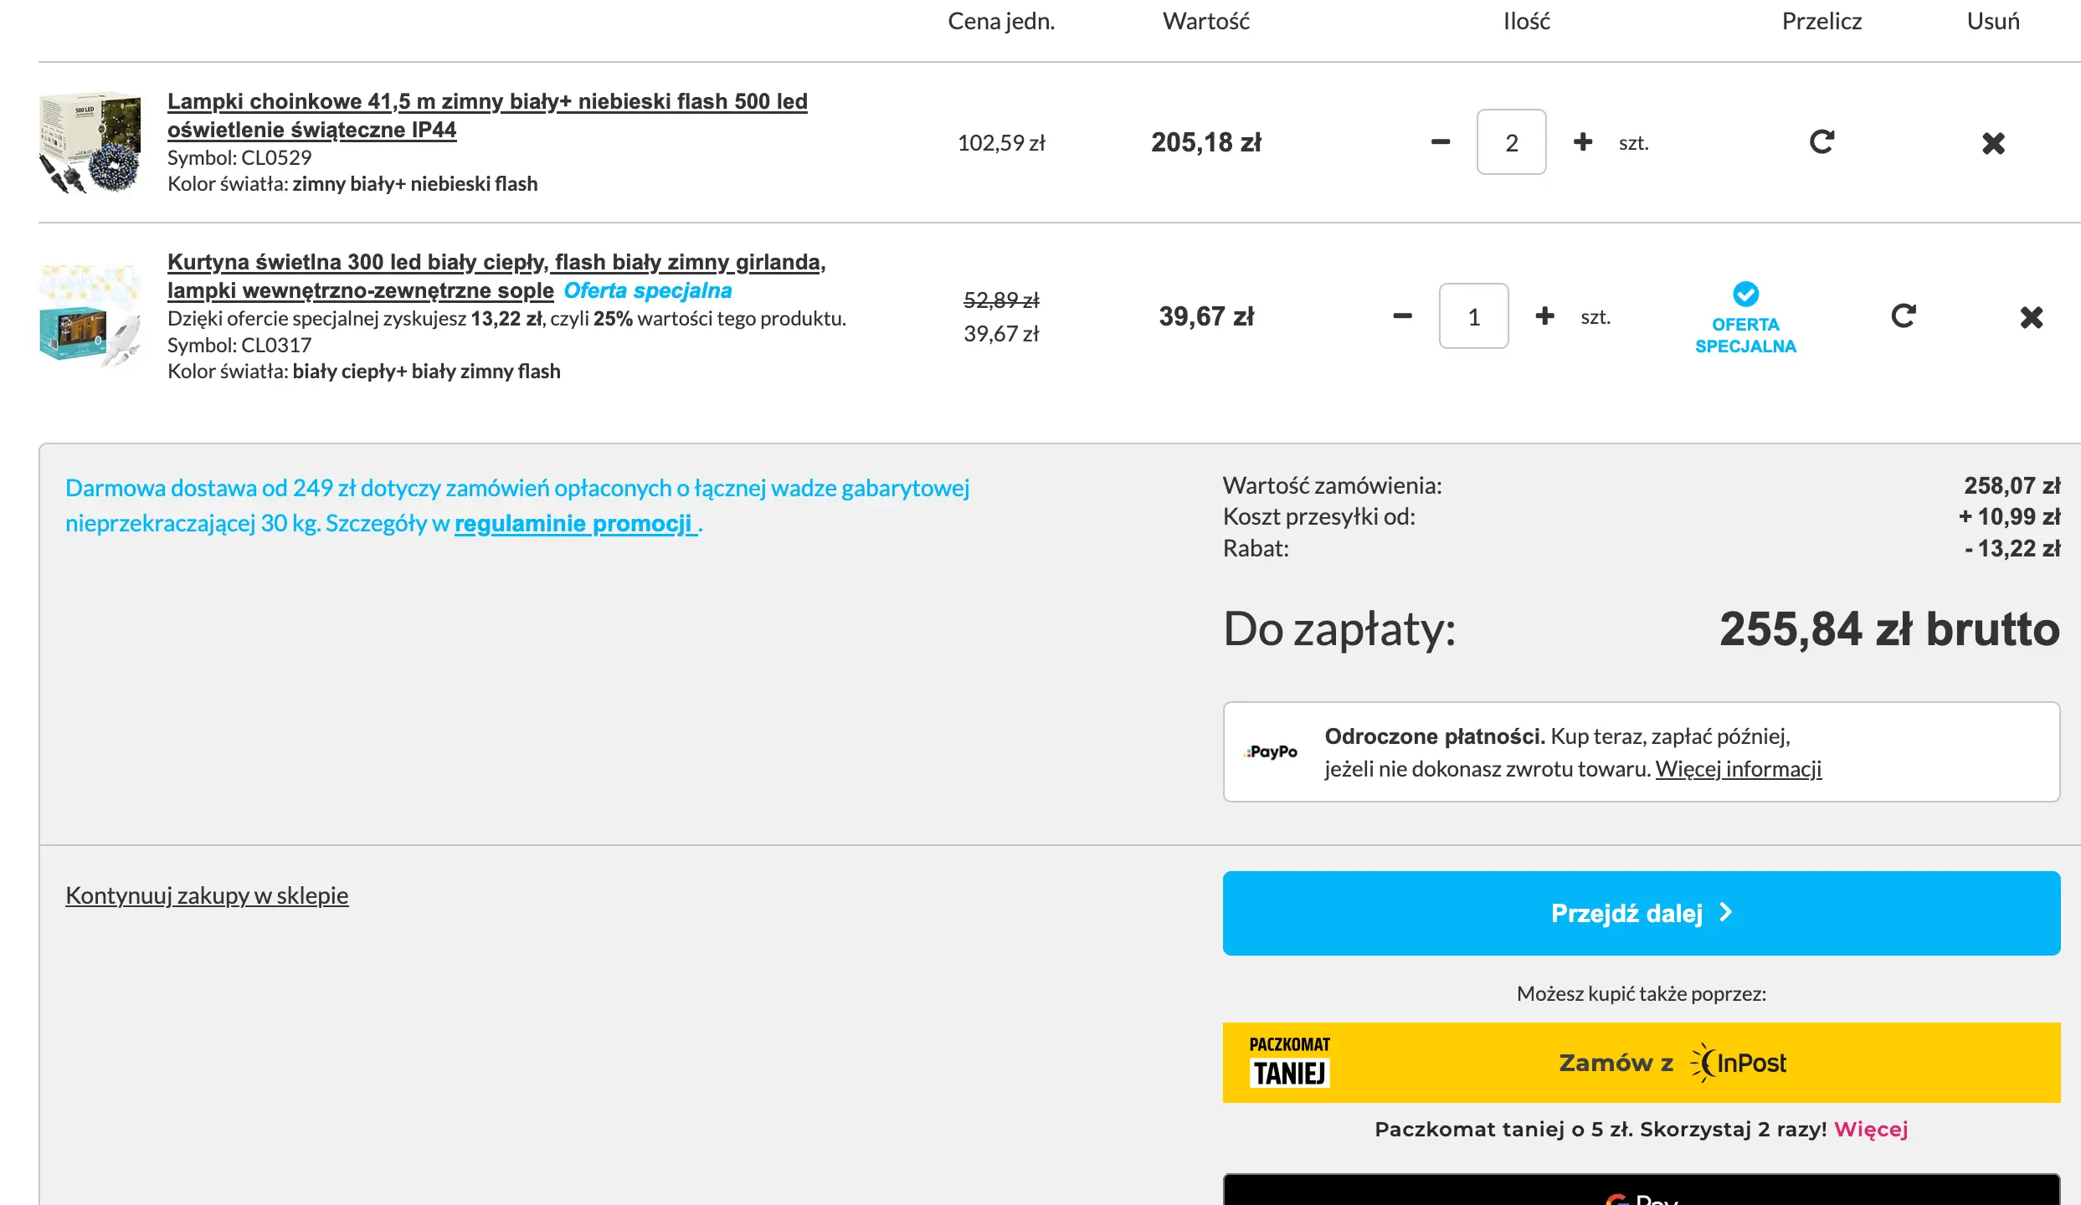
Task: Click the Oferta Specjalna checkmark badge
Action: (1745, 295)
